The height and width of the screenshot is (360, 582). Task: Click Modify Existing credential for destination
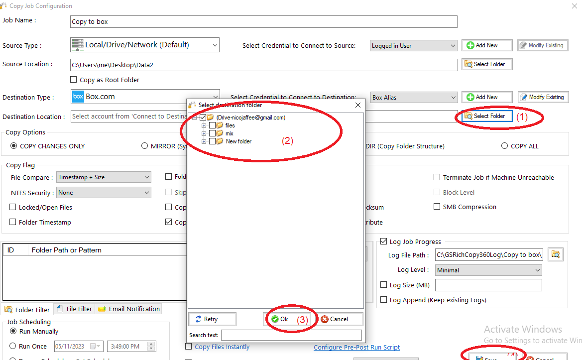(543, 97)
